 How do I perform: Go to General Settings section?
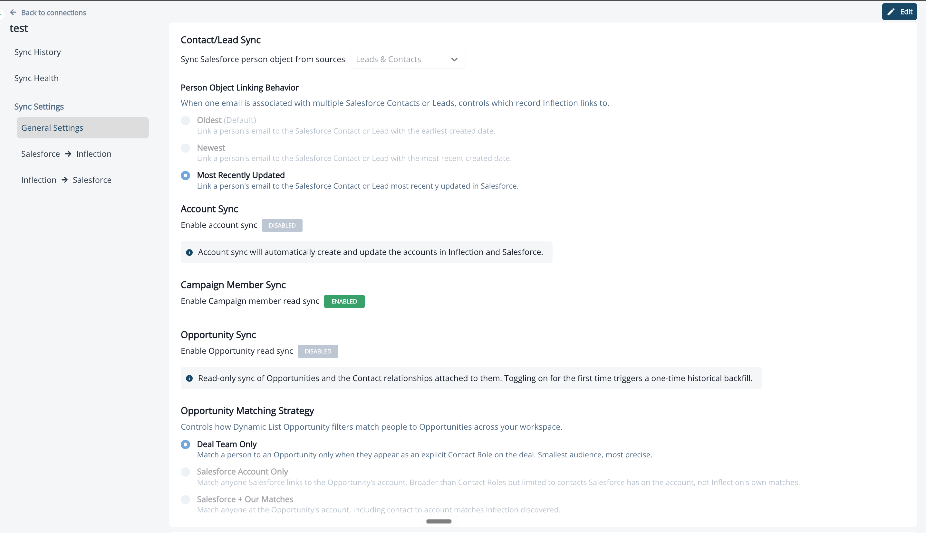coord(82,128)
